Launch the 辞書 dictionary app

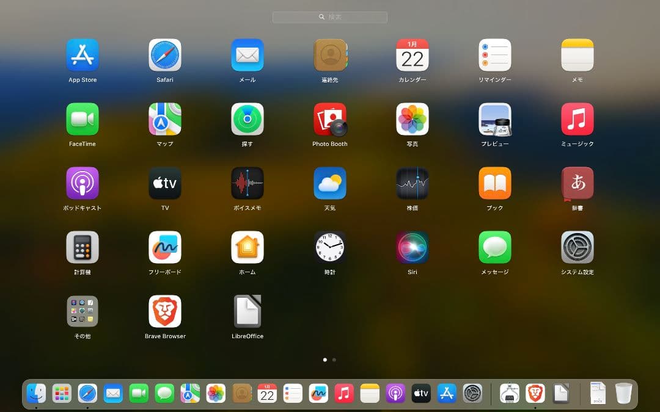click(577, 184)
